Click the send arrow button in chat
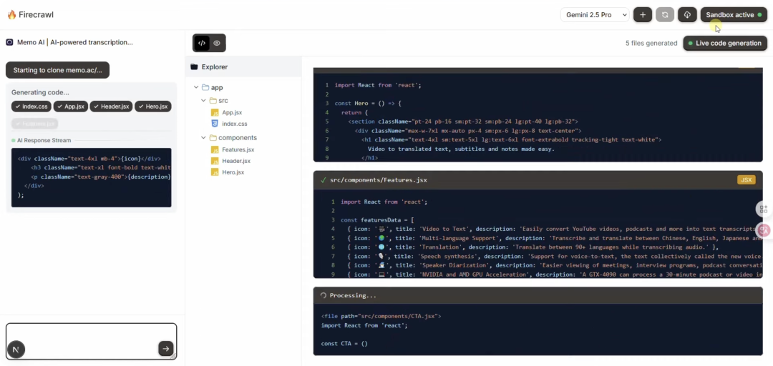773x366 pixels. [x=165, y=349]
